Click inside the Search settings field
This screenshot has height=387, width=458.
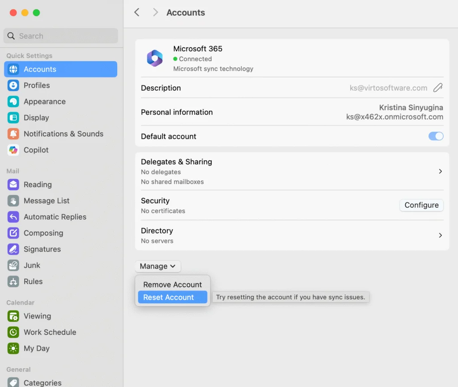61,36
